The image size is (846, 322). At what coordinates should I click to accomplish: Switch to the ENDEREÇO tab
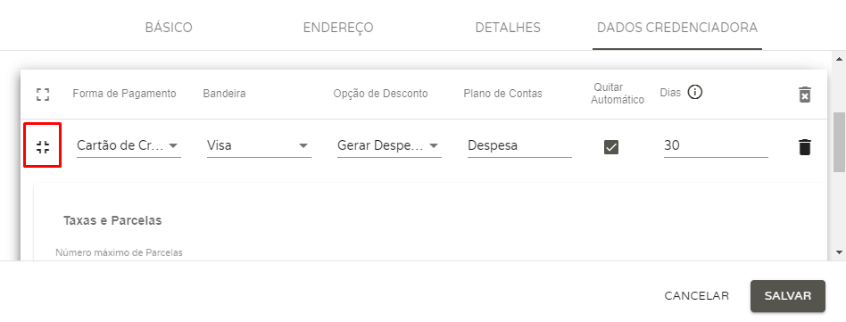(x=338, y=28)
